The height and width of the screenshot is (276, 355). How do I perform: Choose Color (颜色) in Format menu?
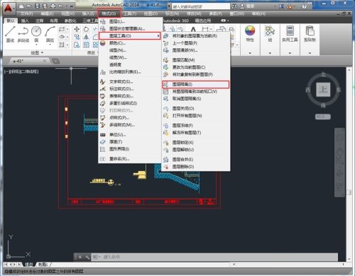click(130, 43)
